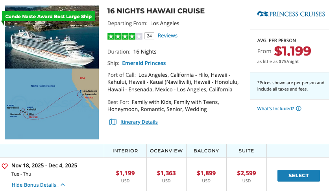The height and width of the screenshot is (191, 329).
Task: Click Hide Bonus Details
Action: (x=34, y=185)
